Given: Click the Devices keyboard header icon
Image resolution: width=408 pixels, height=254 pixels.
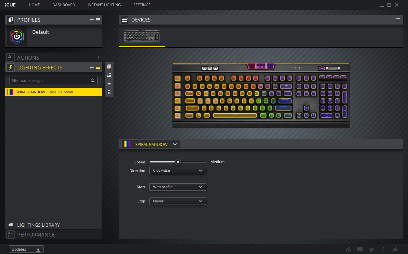Looking at the screenshot, I should tap(125, 20).
